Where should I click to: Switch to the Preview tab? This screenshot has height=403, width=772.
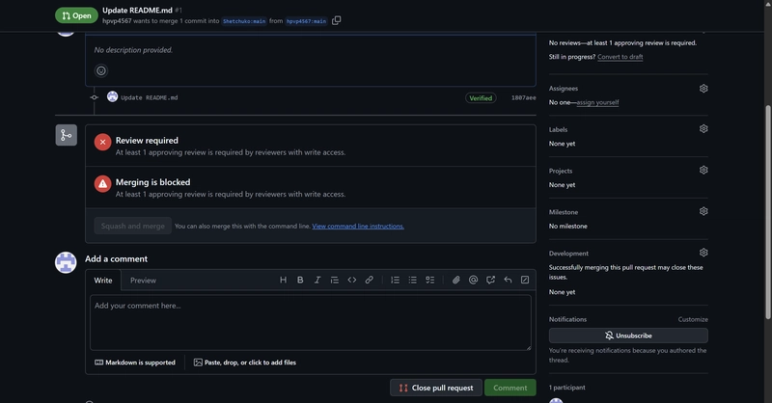pyautogui.click(x=143, y=281)
